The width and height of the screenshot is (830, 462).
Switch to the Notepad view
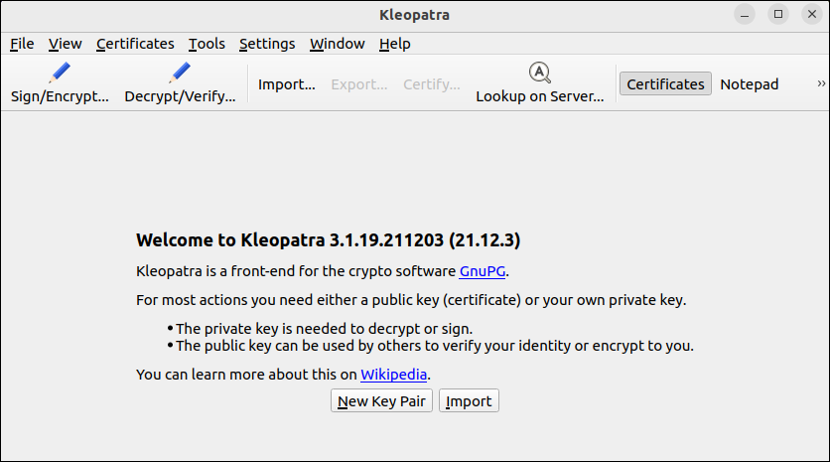tap(749, 84)
